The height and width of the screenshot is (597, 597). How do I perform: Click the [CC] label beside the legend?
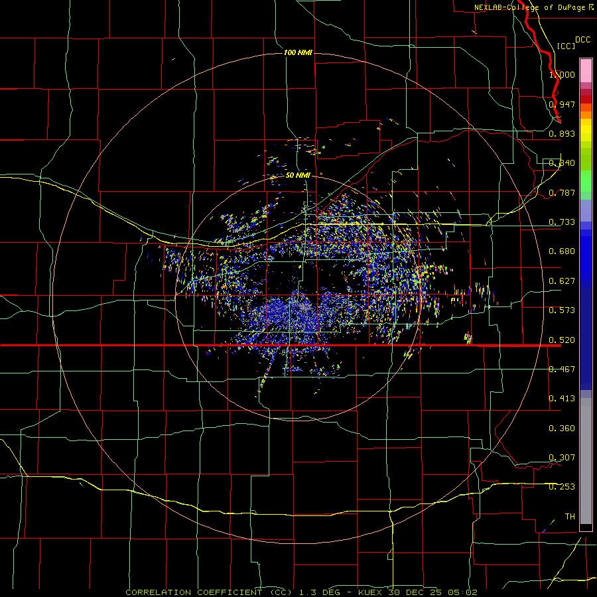click(x=566, y=46)
